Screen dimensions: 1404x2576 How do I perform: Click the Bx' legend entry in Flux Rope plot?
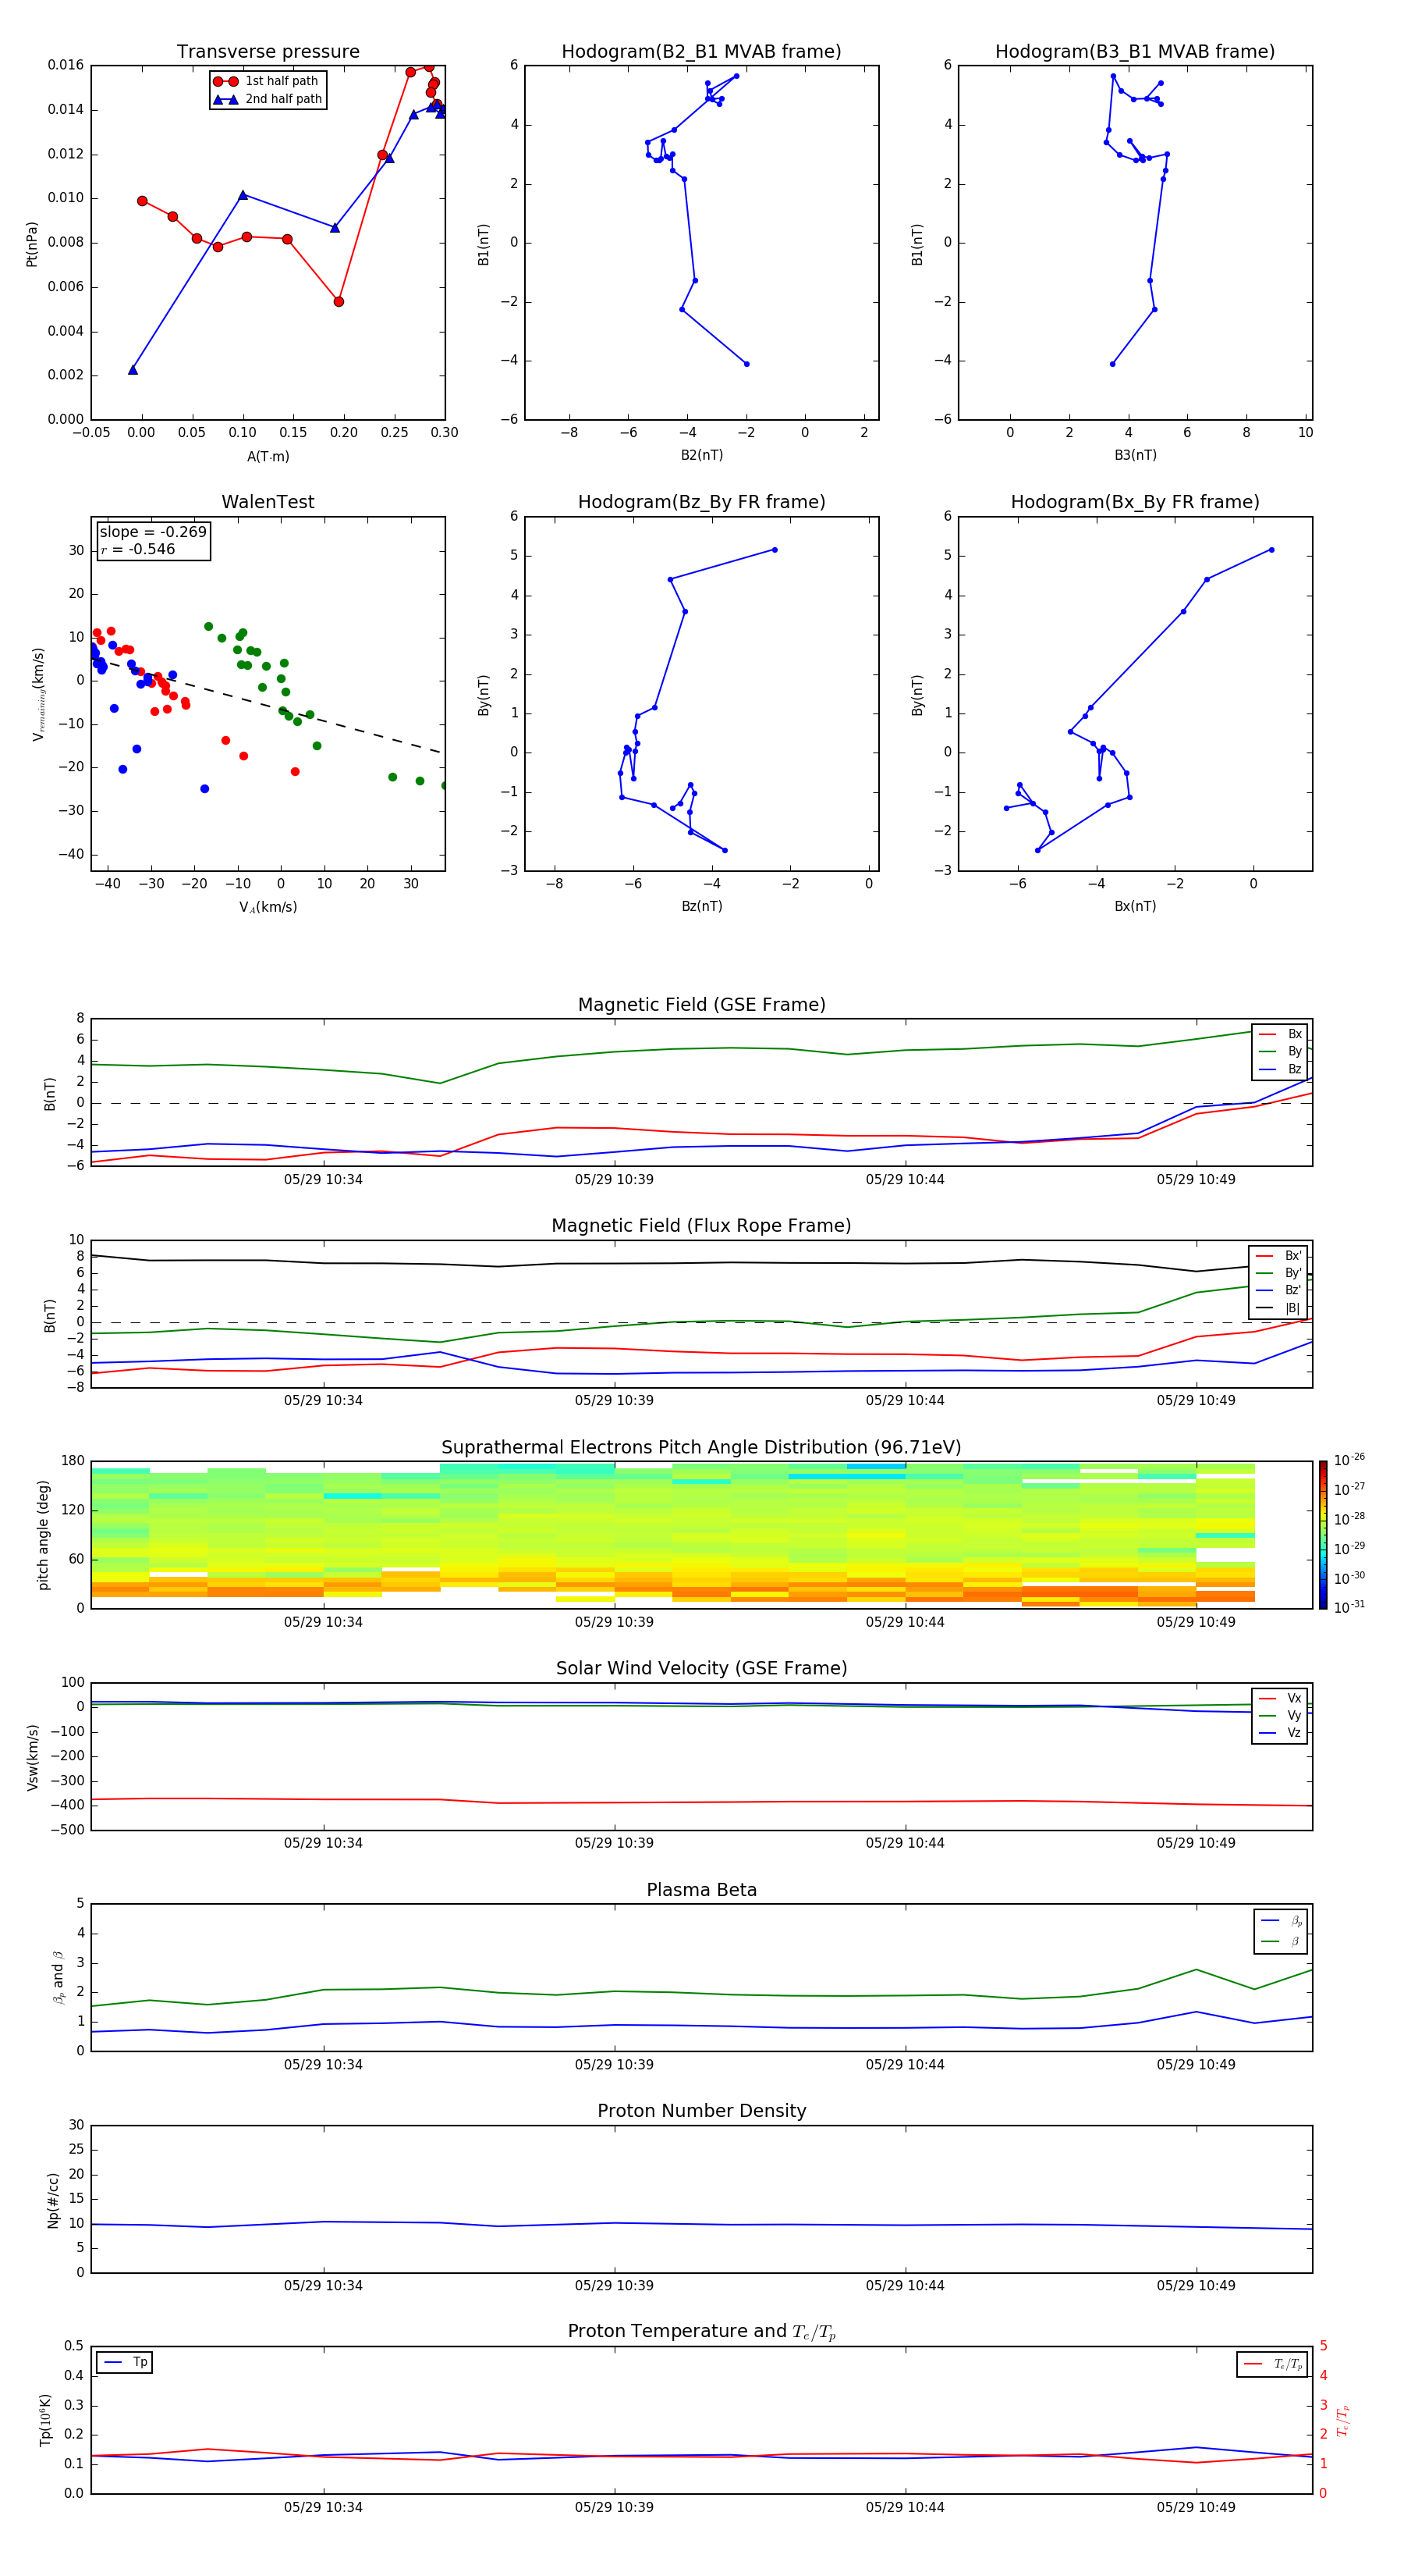[x=1278, y=1256]
